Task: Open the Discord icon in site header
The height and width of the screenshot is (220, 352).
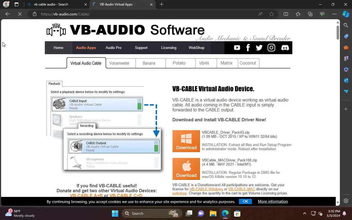Action: coord(285,48)
